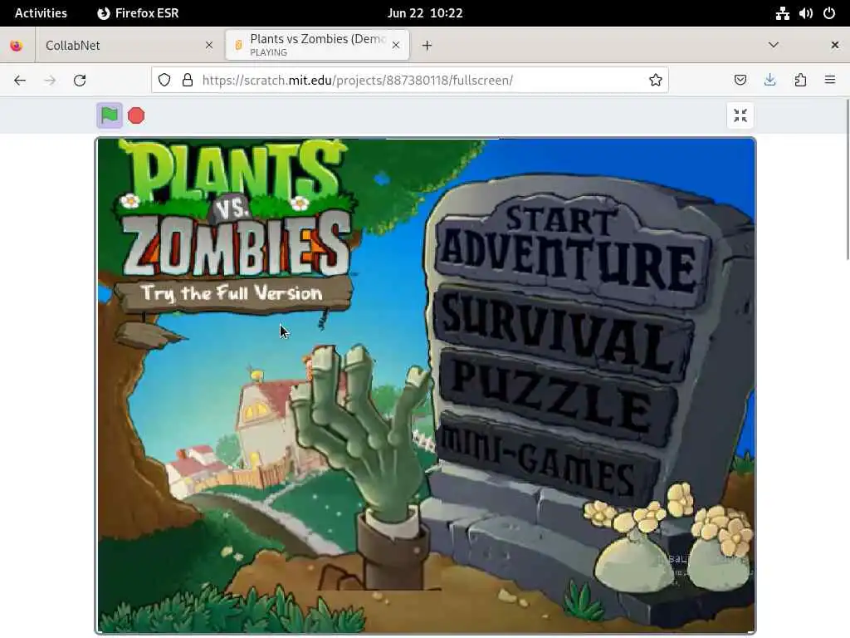850x638 pixels.
Task: Close the CollabNet tab
Action: 209,46
